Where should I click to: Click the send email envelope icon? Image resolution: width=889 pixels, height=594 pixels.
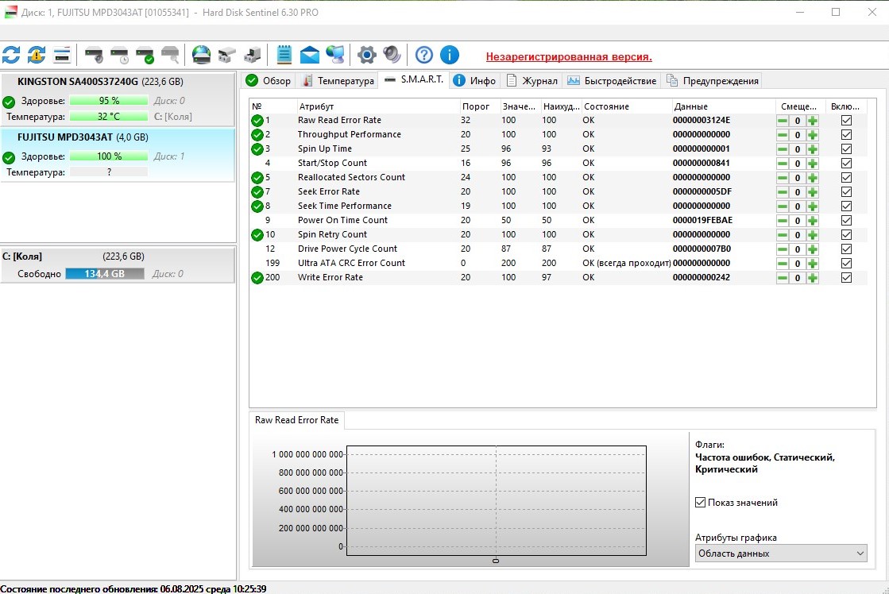coord(309,55)
